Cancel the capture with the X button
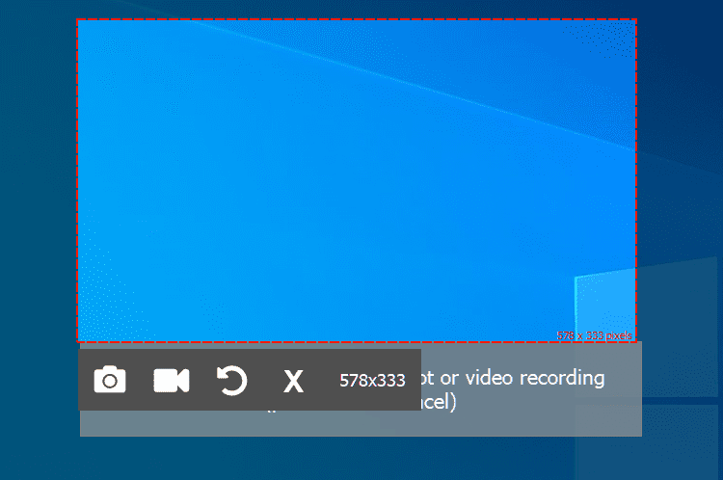Viewport: 723px width, 480px height. pyautogui.click(x=293, y=382)
